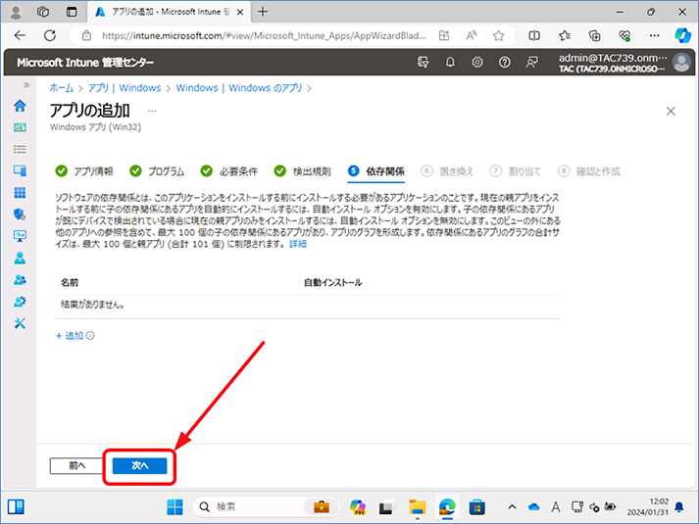Open Endpoint security shield icon in the sidebar
Viewport: 699px width, 524px height.
pos(20,214)
